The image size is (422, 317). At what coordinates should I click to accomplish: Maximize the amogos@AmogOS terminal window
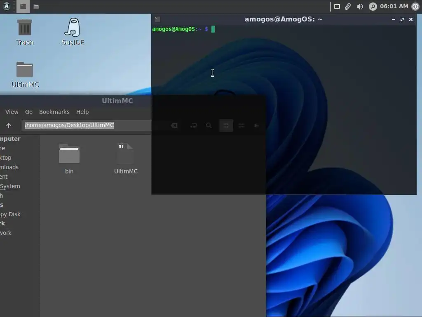(402, 19)
